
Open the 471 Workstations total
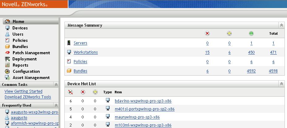tap(273, 52)
